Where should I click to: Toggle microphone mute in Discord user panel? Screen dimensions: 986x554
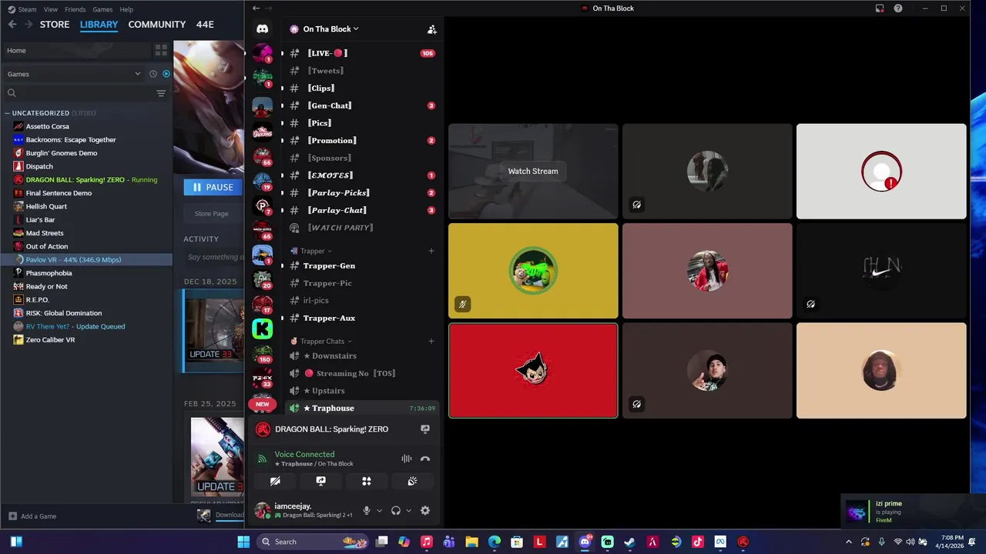(367, 510)
